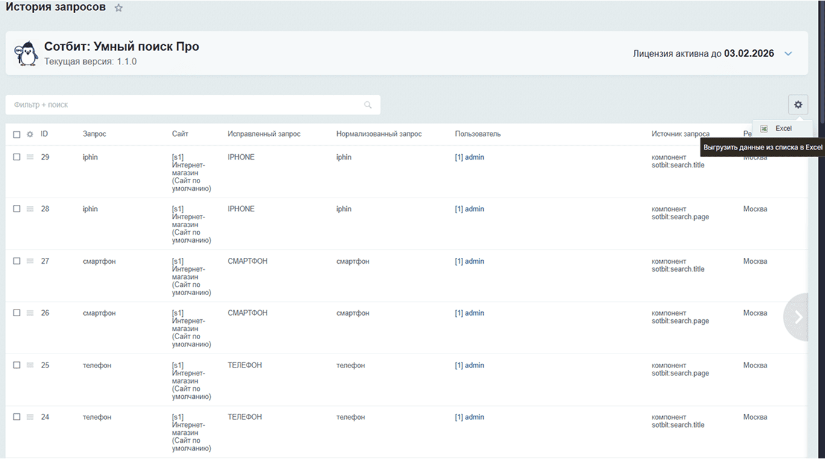Click sotbit:search.page source in row 26
Image resolution: width=825 pixels, height=459 pixels.
(680, 321)
